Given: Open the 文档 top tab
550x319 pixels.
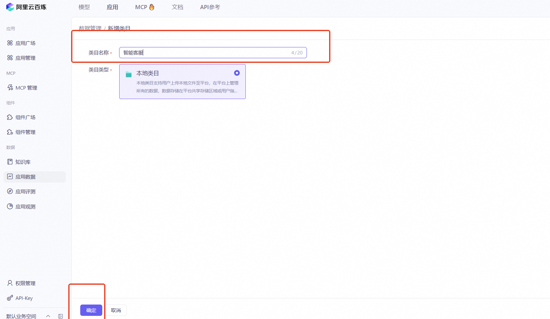Looking at the screenshot, I should pyautogui.click(x=177, y=7).
